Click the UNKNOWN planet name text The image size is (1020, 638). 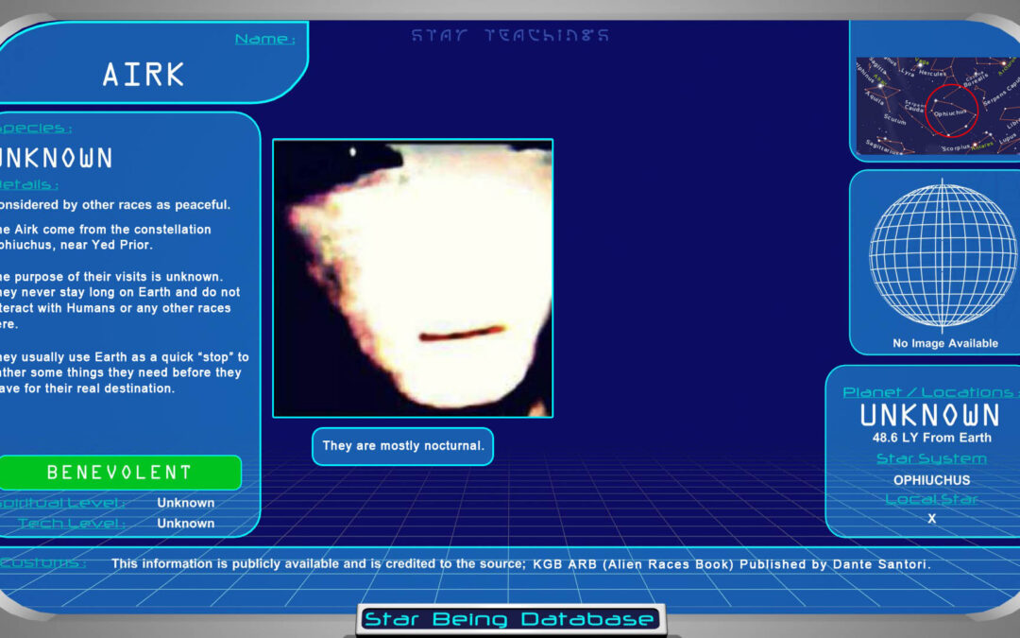click(929, 415)
